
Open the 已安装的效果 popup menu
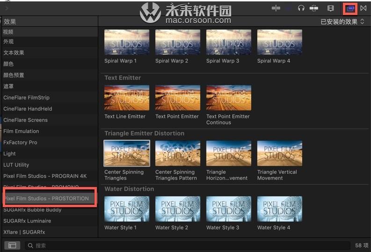tap(342, 22)
